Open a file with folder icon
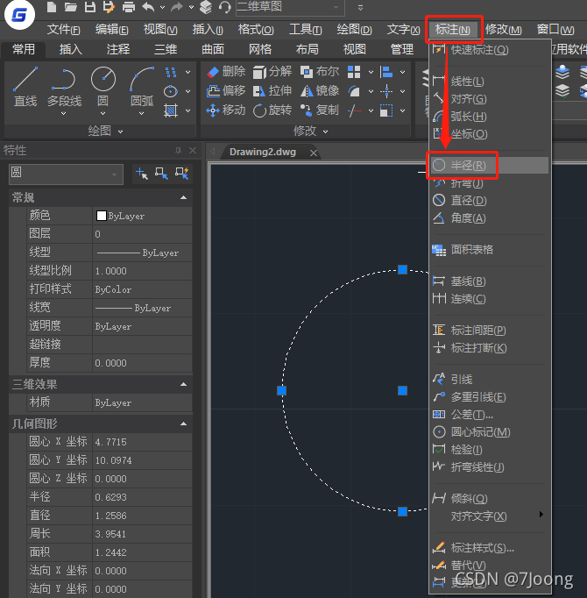Viewport: 587px width, 598px height. click(70, 7)
